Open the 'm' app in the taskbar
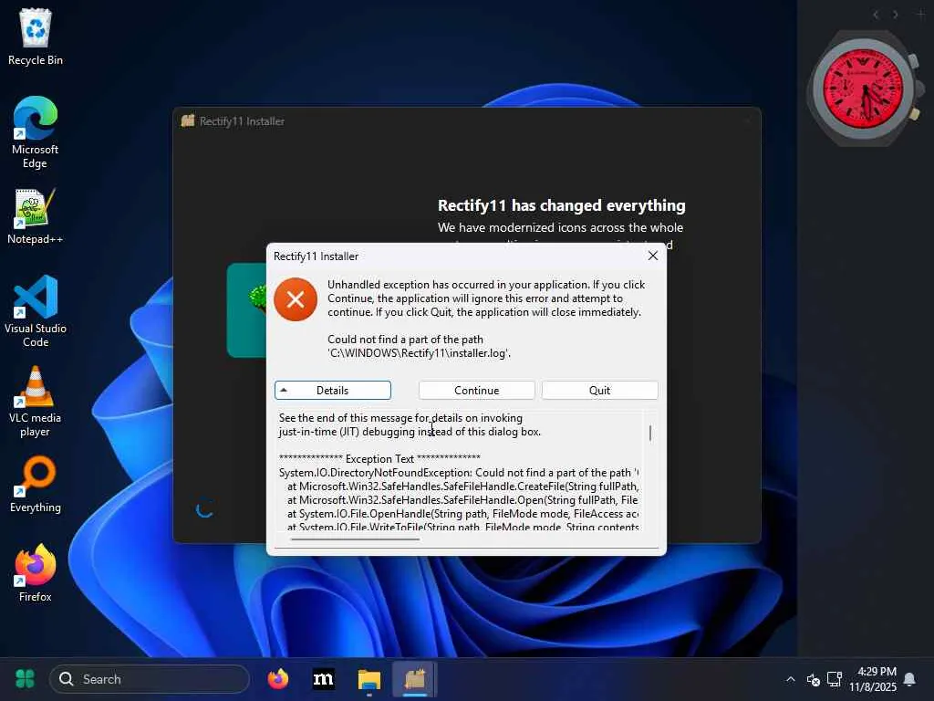The image size is (934, 701). [x=324, y=679]
